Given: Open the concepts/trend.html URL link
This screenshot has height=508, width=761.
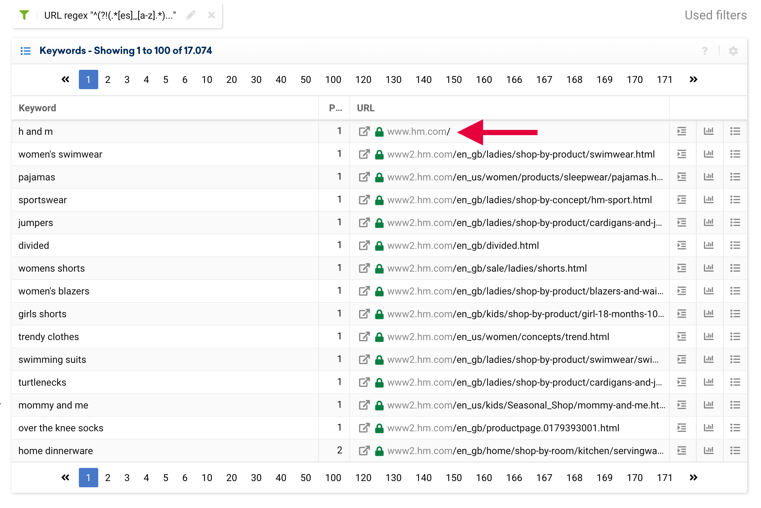Looking at the screenshot, I should (x=498, y=337).
